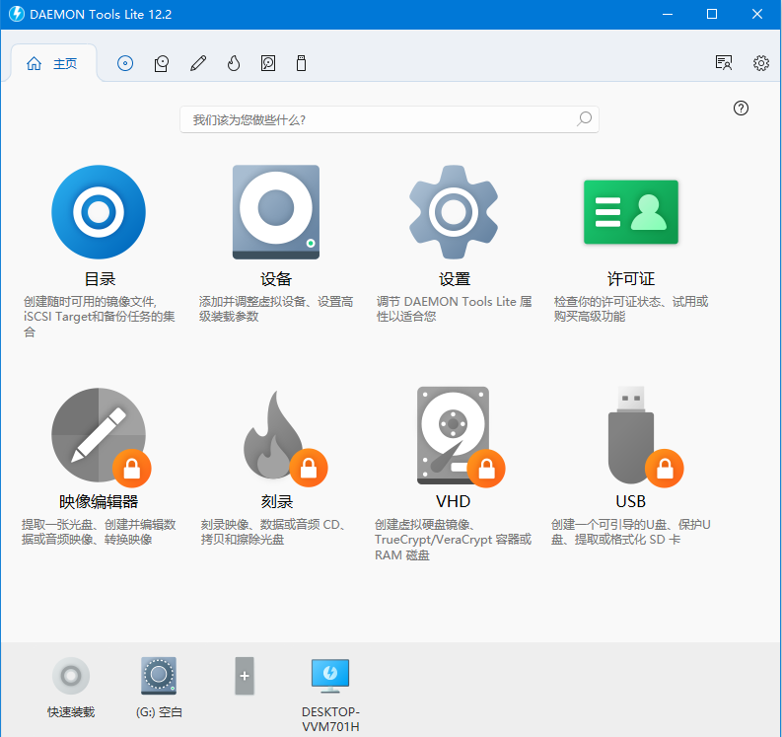Open the 设置 gear tile
This screenshot has width=782, height=737.
454,212
